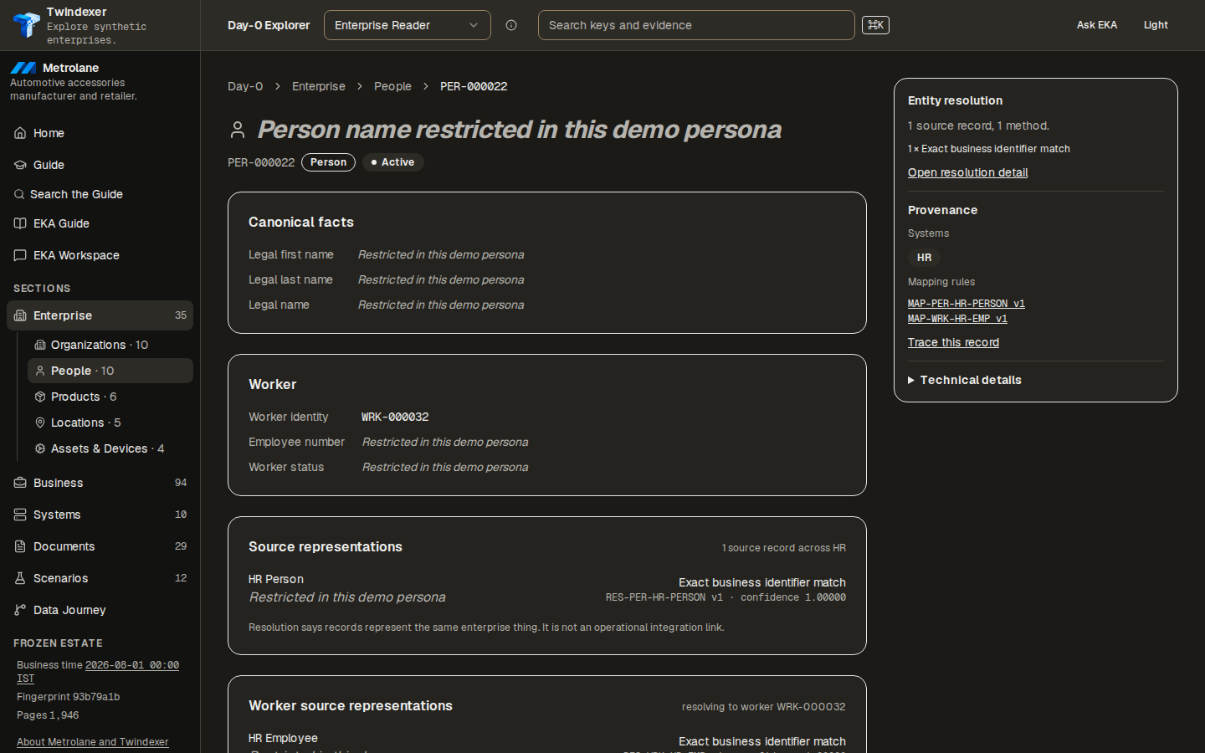
Task: Click the Active status badge
Action: pos(392,162)
